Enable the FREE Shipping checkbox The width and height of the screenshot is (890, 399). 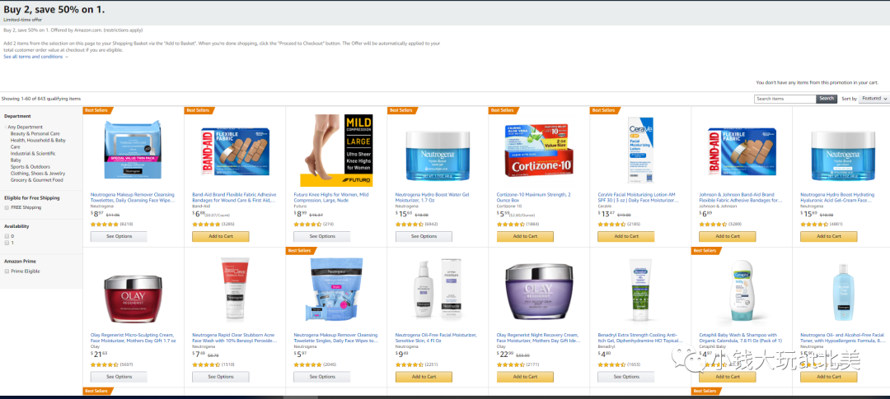pos(7,207)
